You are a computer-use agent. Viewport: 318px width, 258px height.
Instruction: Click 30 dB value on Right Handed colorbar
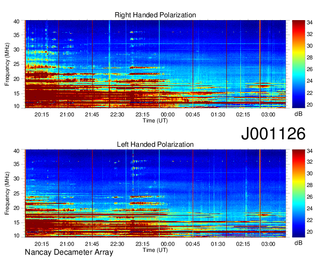coord(310,46)
